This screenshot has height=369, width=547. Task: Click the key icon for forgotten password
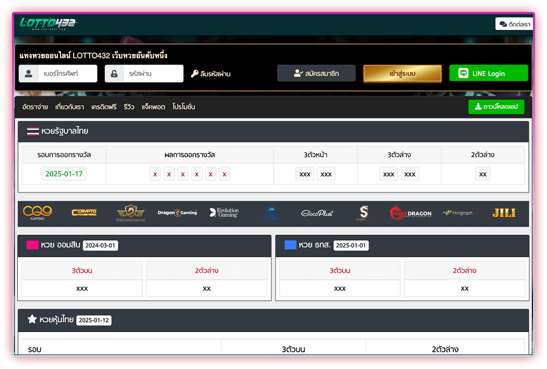195,74
